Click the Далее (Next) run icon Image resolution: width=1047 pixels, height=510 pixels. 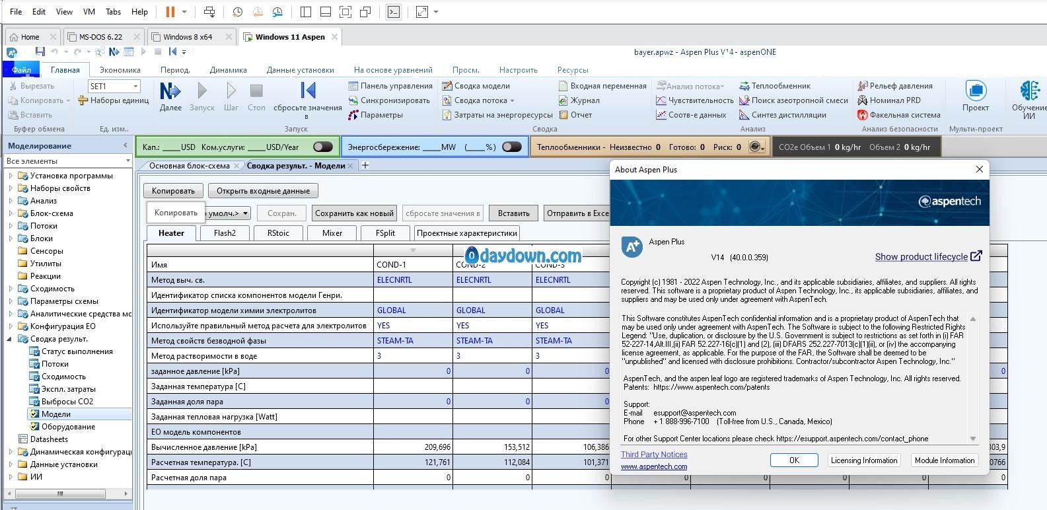pos(170,91)
